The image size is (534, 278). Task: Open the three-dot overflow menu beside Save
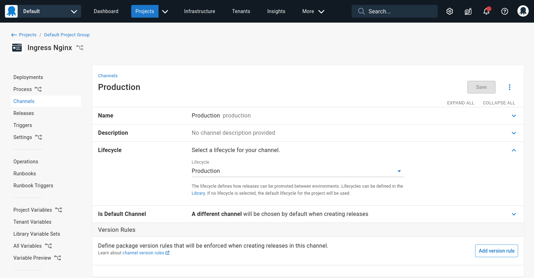[x=510, y=87]
